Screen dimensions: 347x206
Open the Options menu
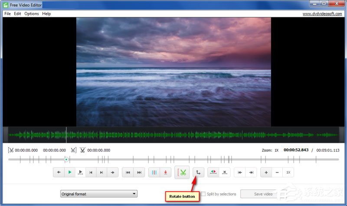point(31,13)
